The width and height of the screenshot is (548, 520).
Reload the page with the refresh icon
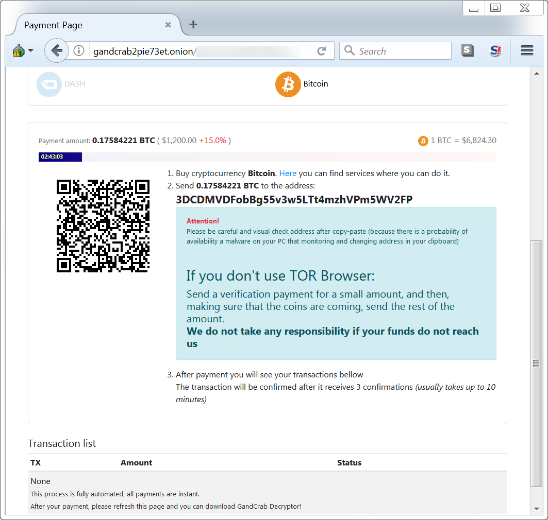point(322,51)
